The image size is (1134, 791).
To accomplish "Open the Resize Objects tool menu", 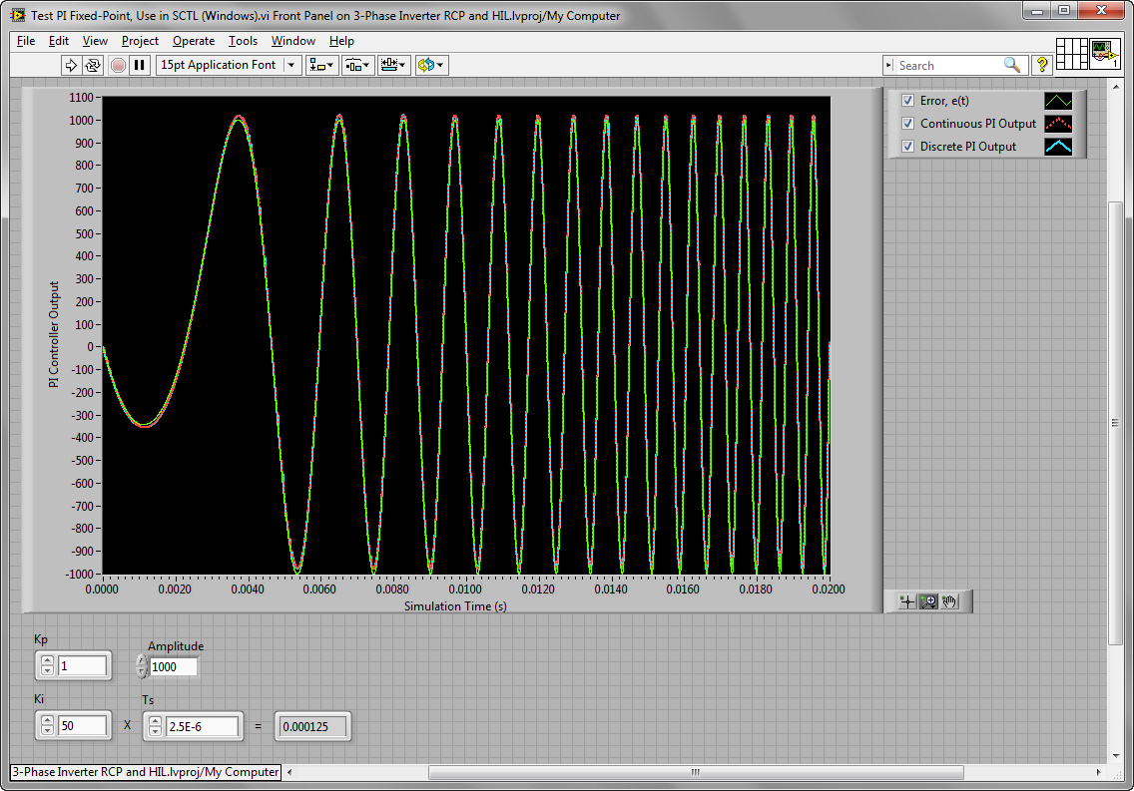I will 394,65.
